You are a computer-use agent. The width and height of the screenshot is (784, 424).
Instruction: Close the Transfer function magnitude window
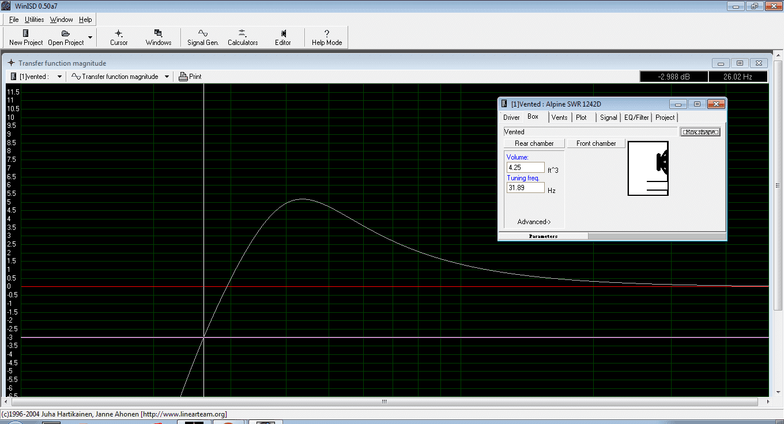(759, 63)
